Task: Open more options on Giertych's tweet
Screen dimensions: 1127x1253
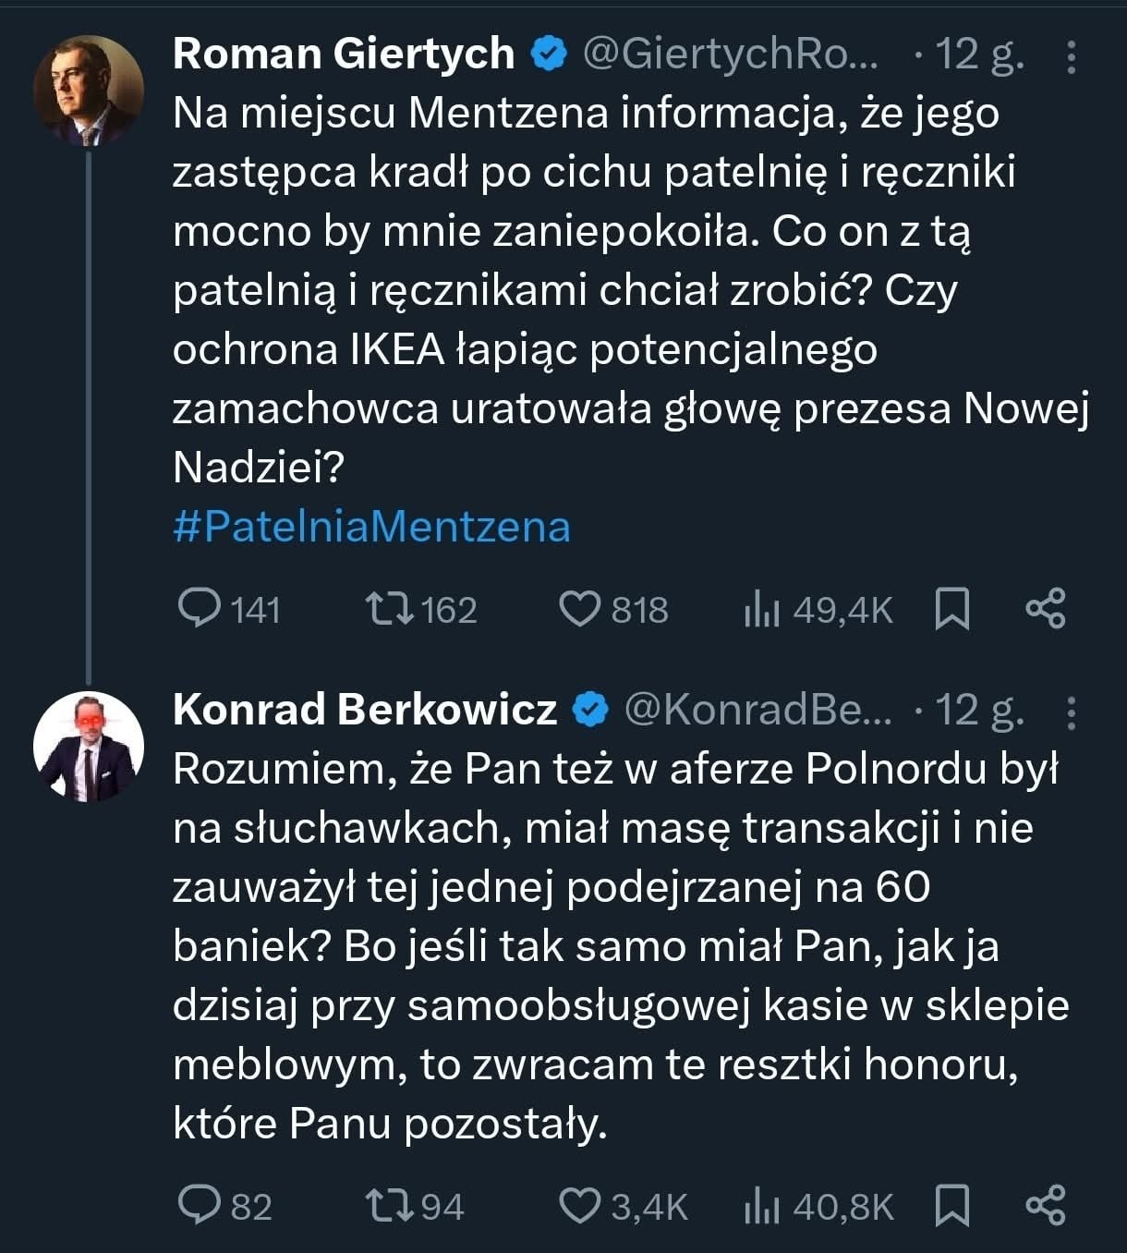Action: (x=1071, y=57)
